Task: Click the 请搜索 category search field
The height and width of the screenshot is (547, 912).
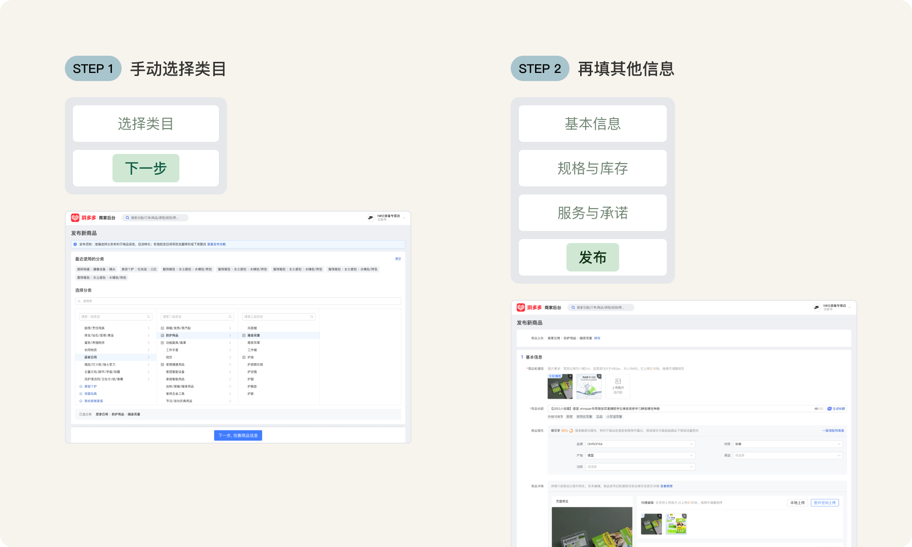Action: (238, 301)
